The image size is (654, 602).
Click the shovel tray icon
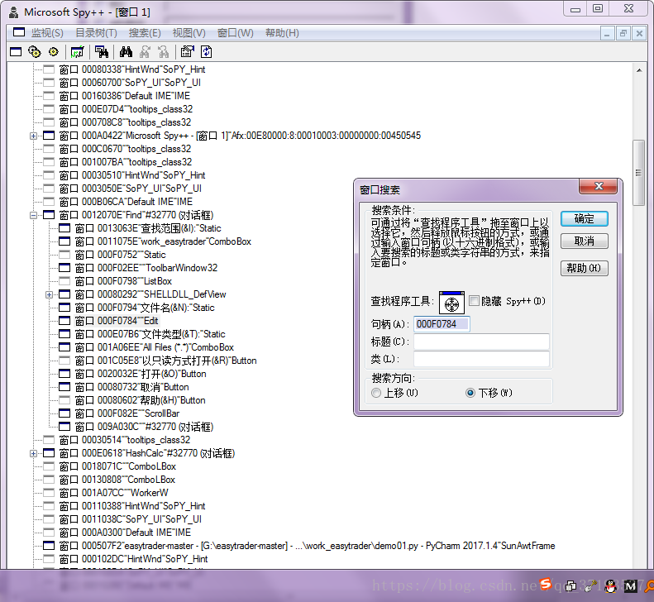pos(590,586)
